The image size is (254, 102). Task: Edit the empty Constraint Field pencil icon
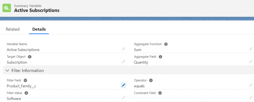click(251, 98)
